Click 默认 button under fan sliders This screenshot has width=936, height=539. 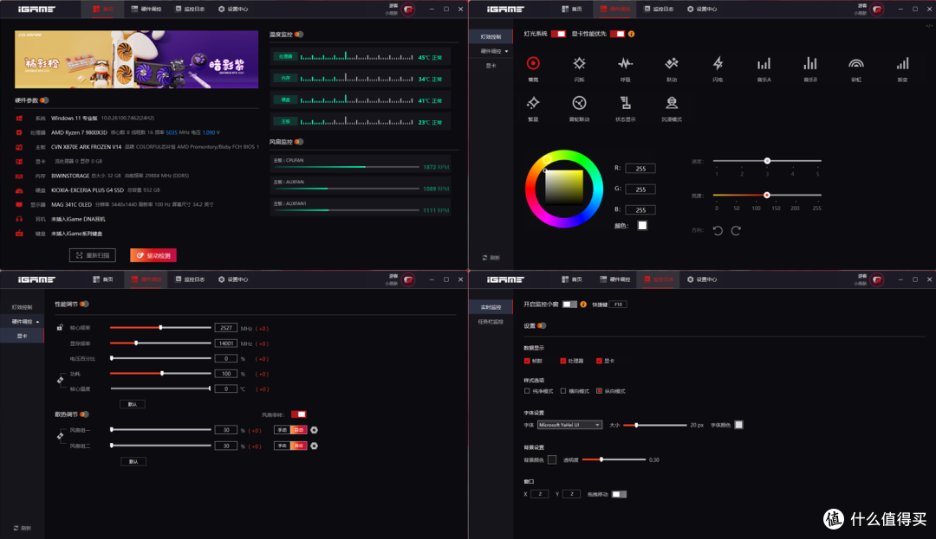133,462
